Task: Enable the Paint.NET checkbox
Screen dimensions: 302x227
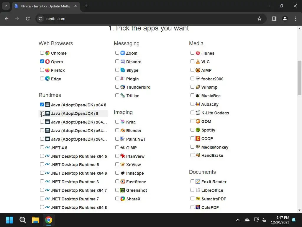Action: [117, 139]
